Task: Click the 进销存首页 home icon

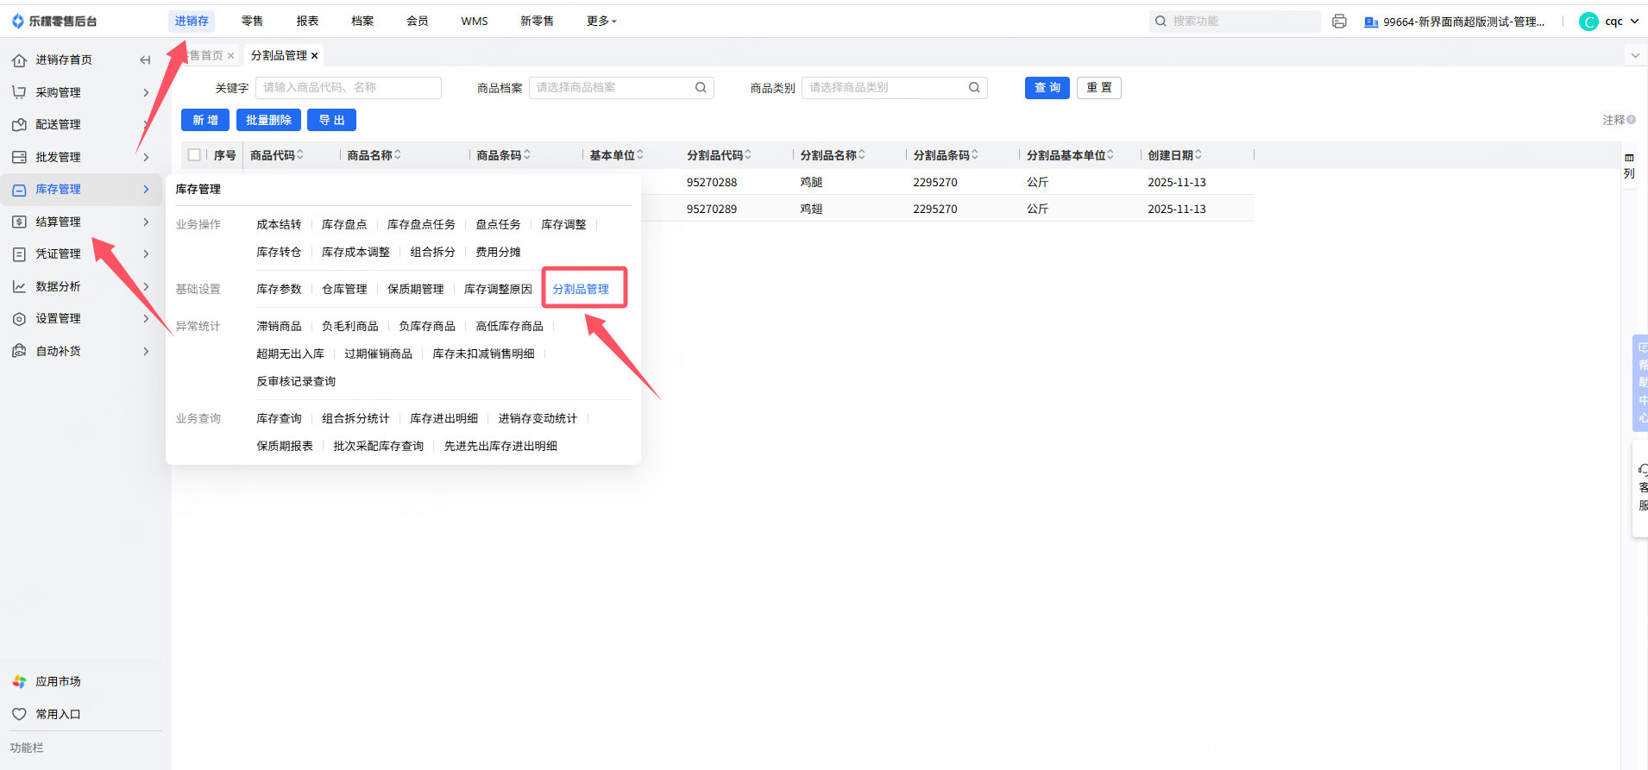Action: (x=19, y=60)
